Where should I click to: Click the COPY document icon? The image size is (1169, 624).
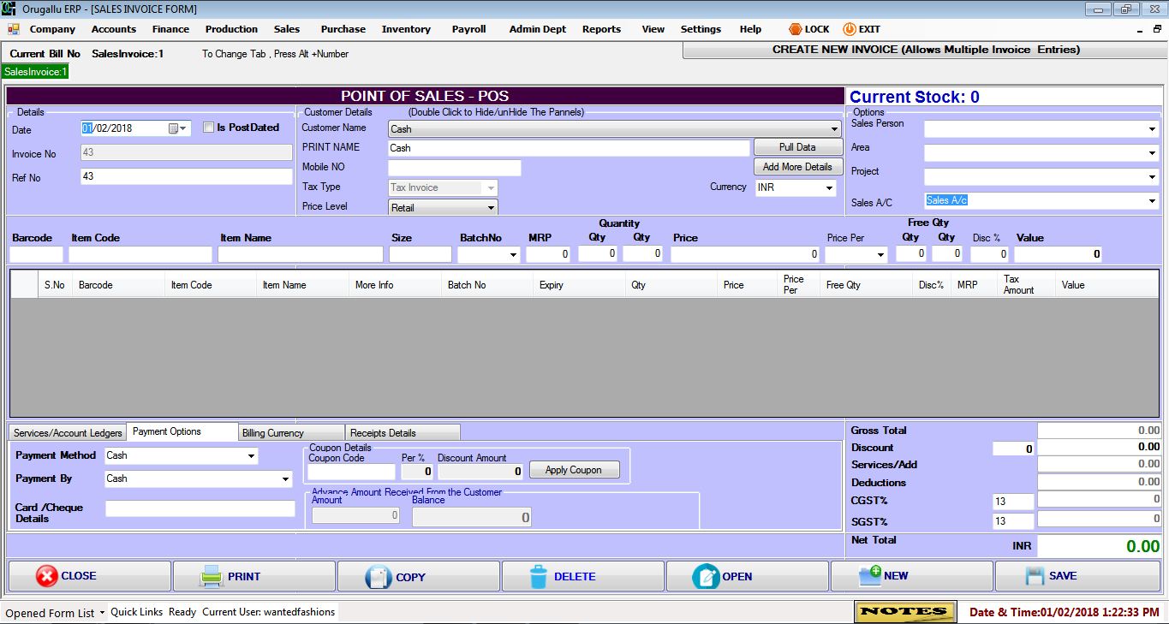click(379, 577)
